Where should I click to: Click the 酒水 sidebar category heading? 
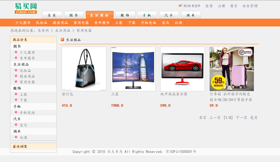[x=17, y=131]
